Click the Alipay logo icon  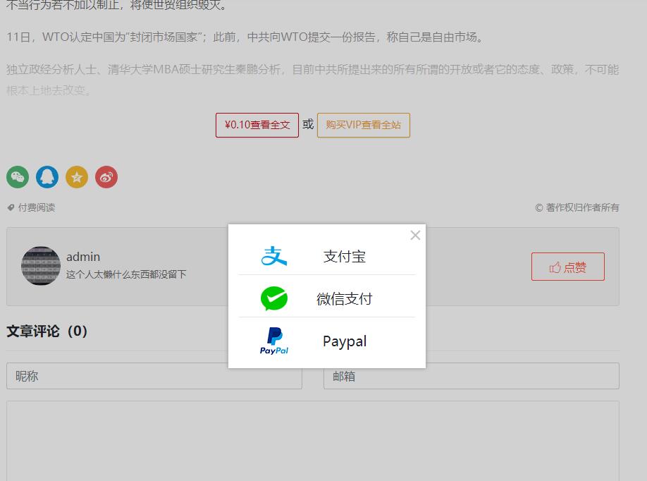[x=274, y=256]
